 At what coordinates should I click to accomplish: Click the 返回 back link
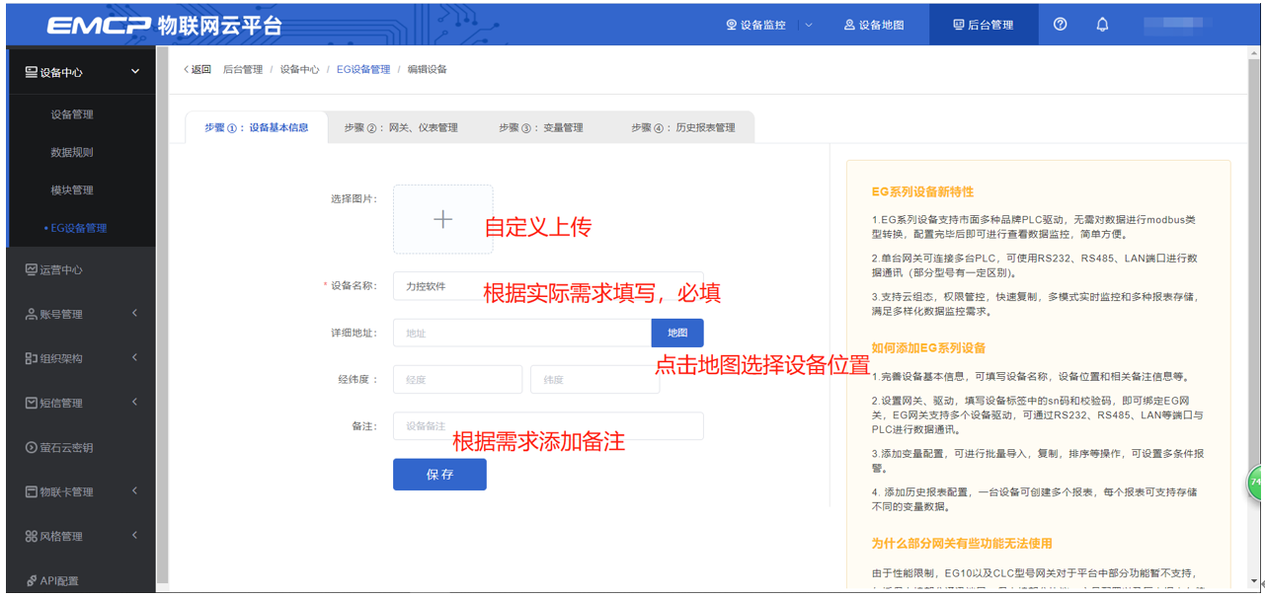point(197,69)
